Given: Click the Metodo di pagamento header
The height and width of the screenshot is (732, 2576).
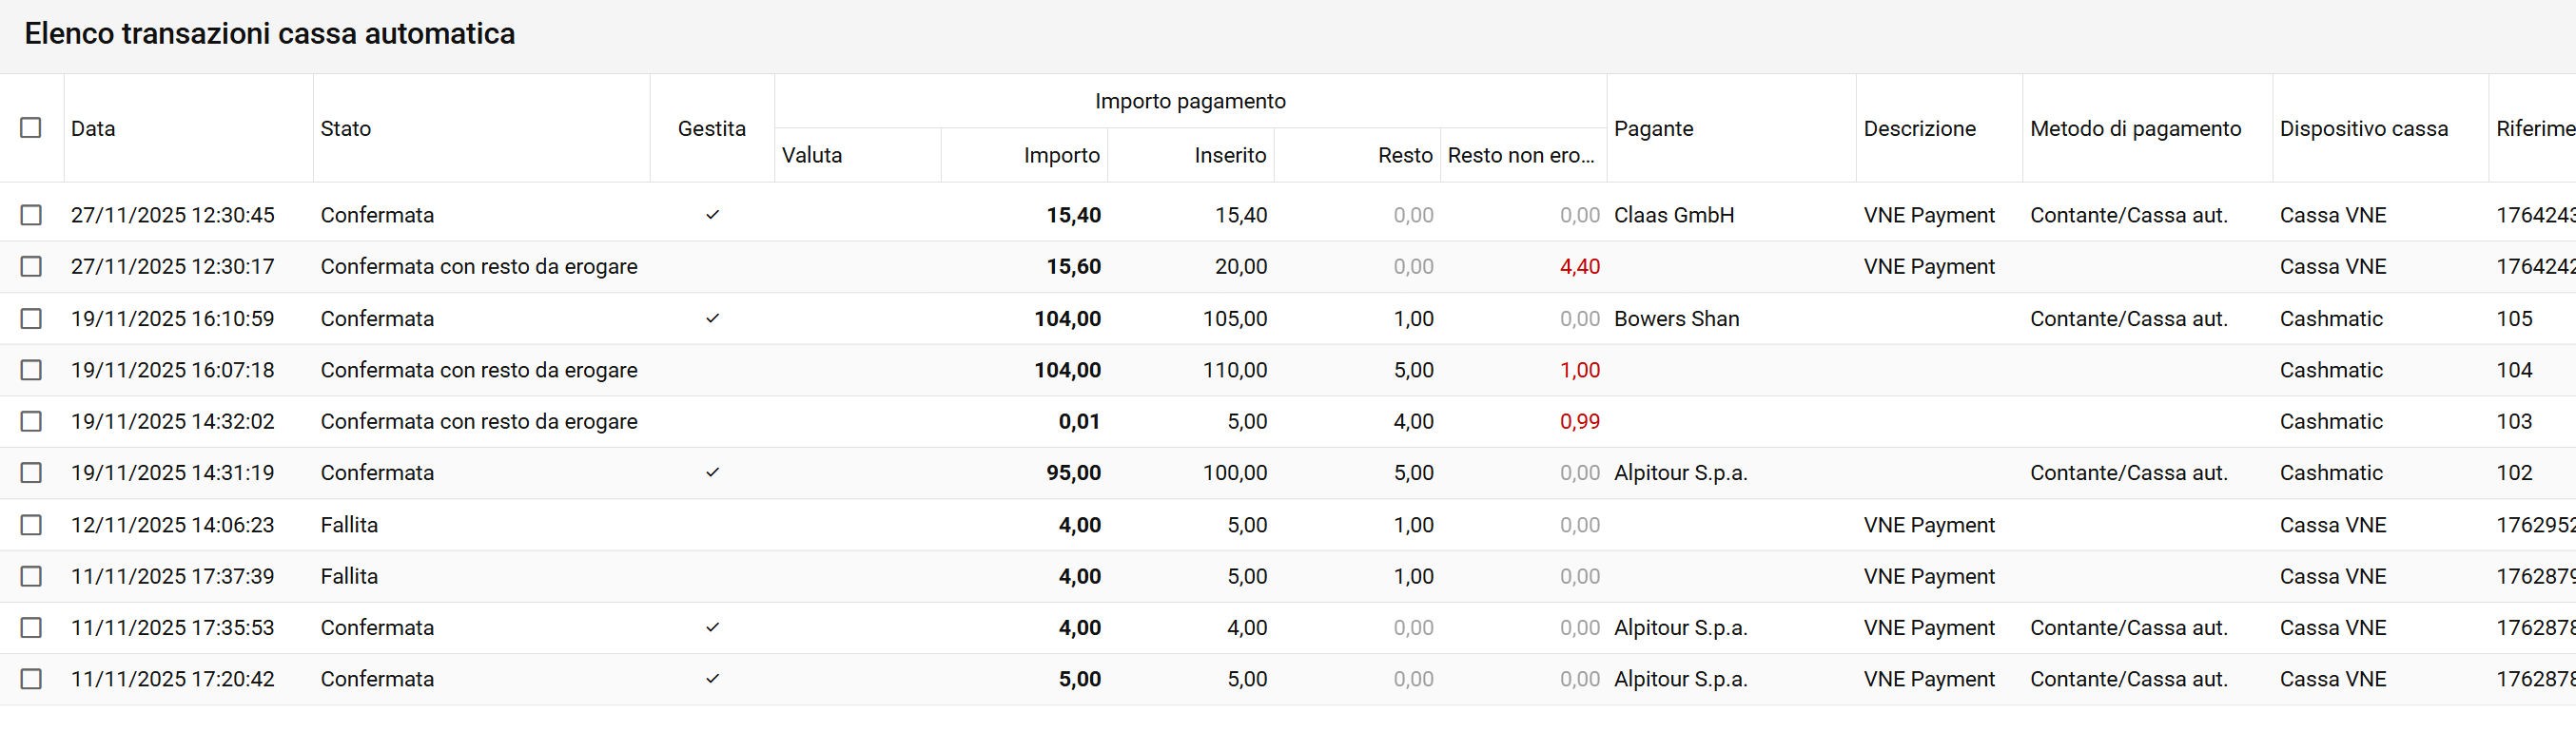Looking at the screenshot, I should click(x=2135, y=129).
